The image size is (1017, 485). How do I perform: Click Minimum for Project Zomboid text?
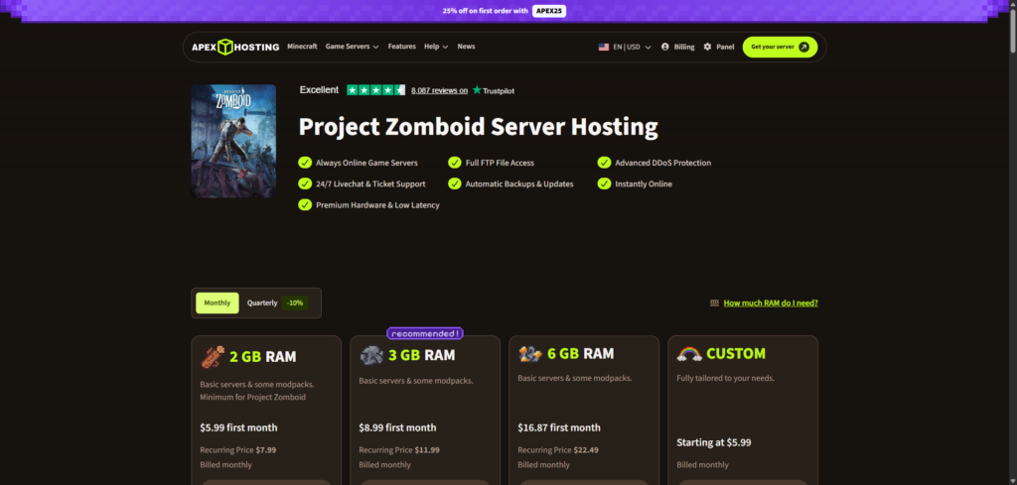(252, 397)
